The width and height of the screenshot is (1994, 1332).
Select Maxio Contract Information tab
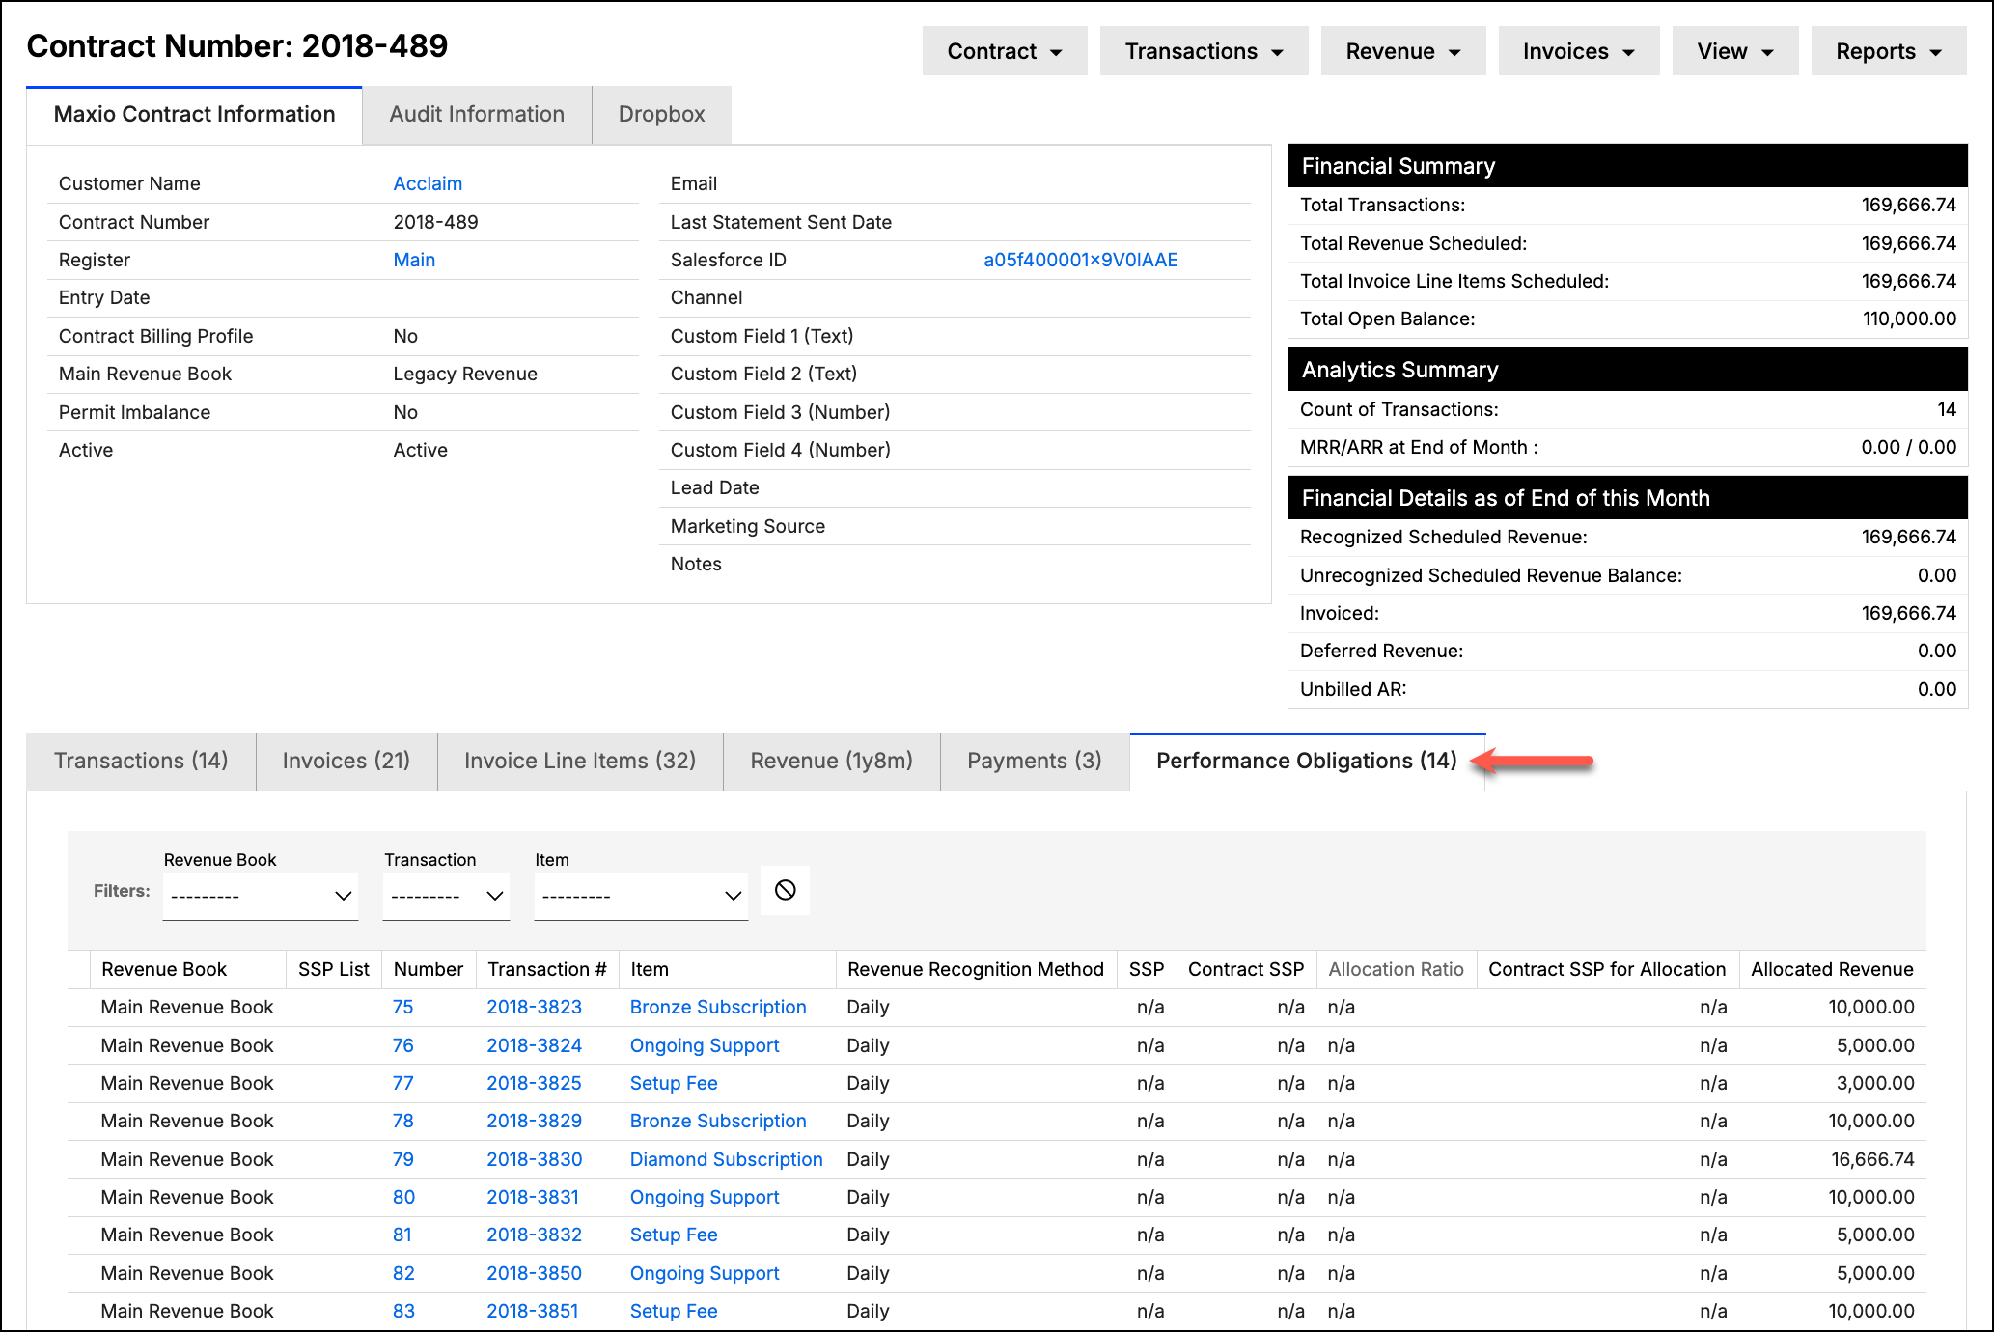194,115
